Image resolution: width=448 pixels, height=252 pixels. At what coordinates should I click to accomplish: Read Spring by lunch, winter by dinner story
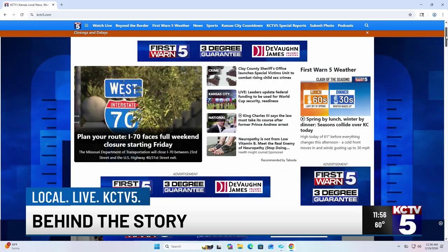click(x=335, y=125)
